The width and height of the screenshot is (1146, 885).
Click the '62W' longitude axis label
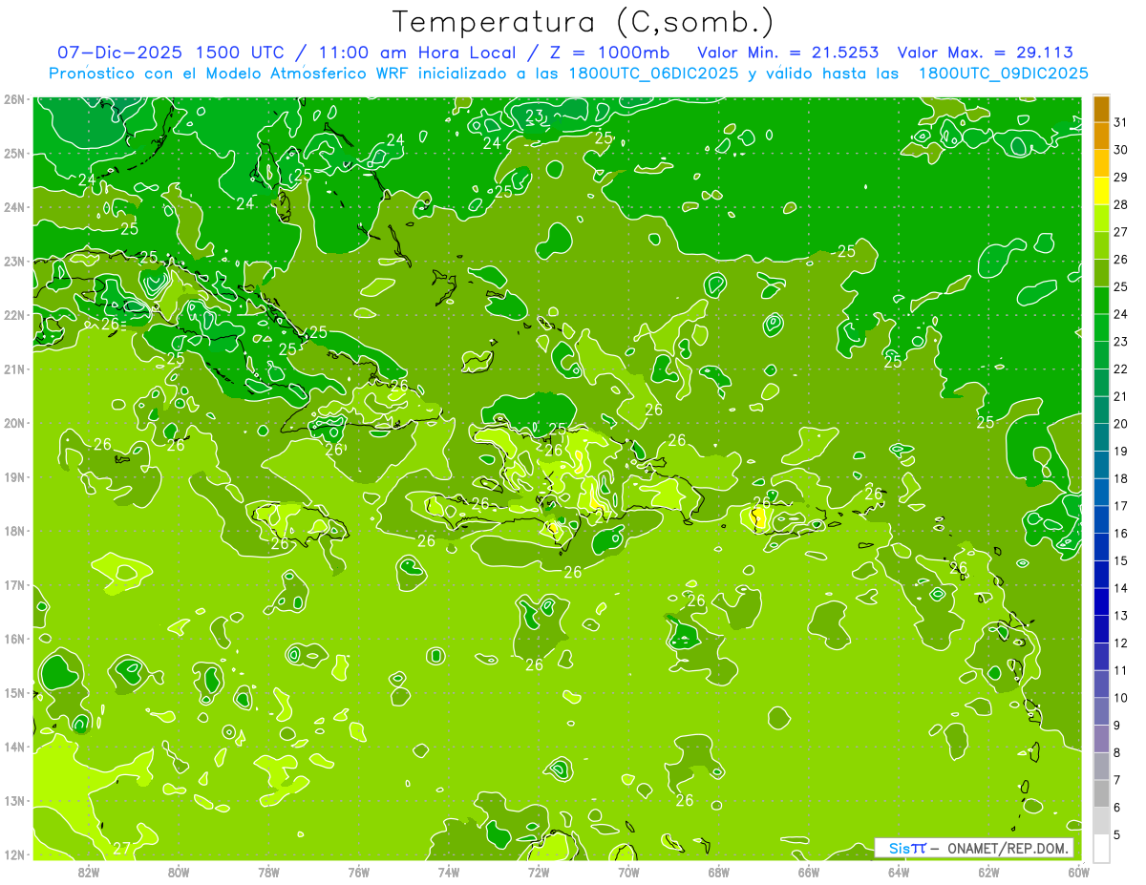tap(988, 872)
